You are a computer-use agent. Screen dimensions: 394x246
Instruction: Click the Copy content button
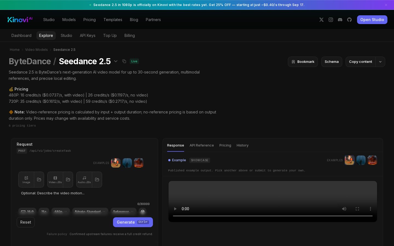point(361,62)
